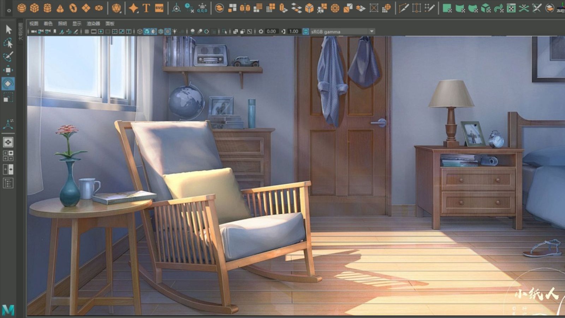Screen dimensions: 565x318
Task: Switch to the four-view pane layout
Action: (8, 156)
